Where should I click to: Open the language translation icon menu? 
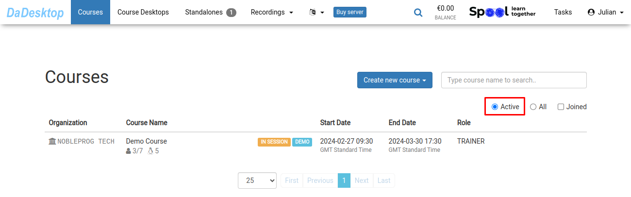click(x=316, y=12)
